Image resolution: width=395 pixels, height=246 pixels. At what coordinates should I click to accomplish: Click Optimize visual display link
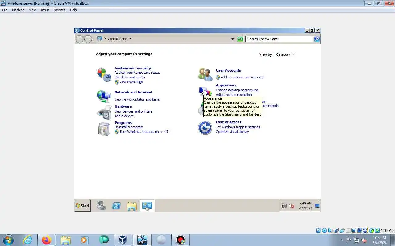point(232,132)
